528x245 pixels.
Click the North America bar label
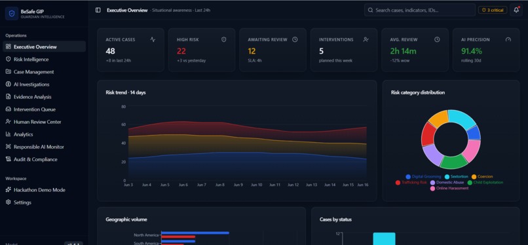click(146, 235)
